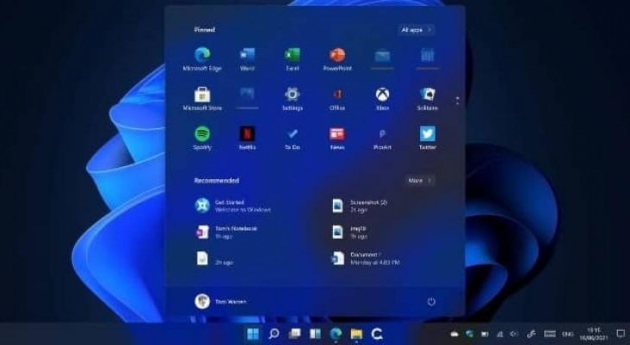This screenshot has width=630, height=345.
Task: Open Twitter from the pinned grid
Action: coord(427,138)
